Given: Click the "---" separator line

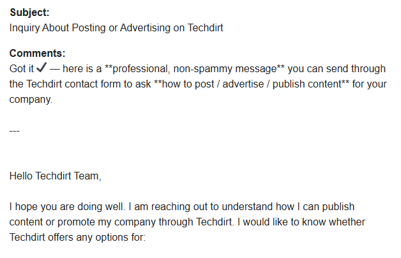Looking at the screenshot, I should tap(15, 130).
